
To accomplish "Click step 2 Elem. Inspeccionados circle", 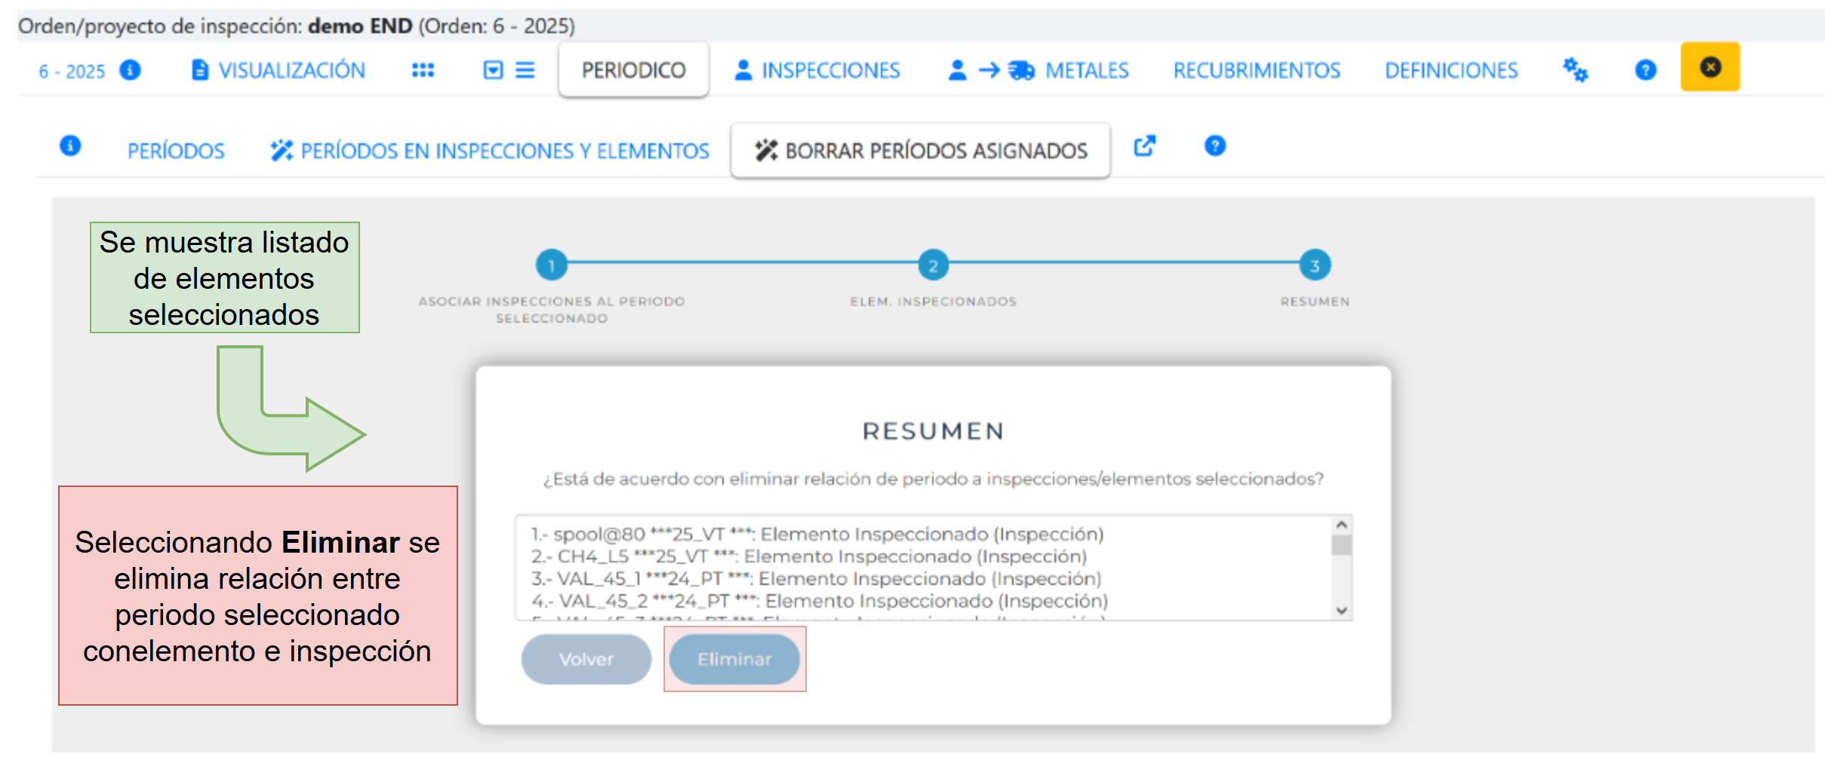I will 933,265.
